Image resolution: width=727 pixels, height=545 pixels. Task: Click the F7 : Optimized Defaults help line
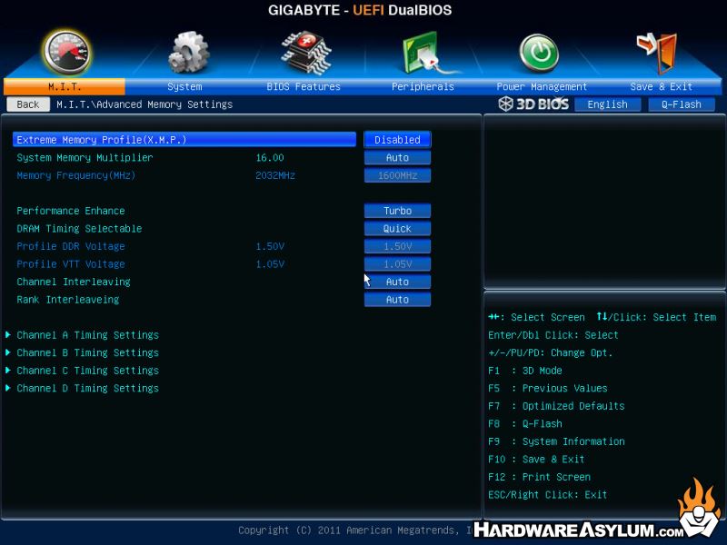(x=556, y=406)
